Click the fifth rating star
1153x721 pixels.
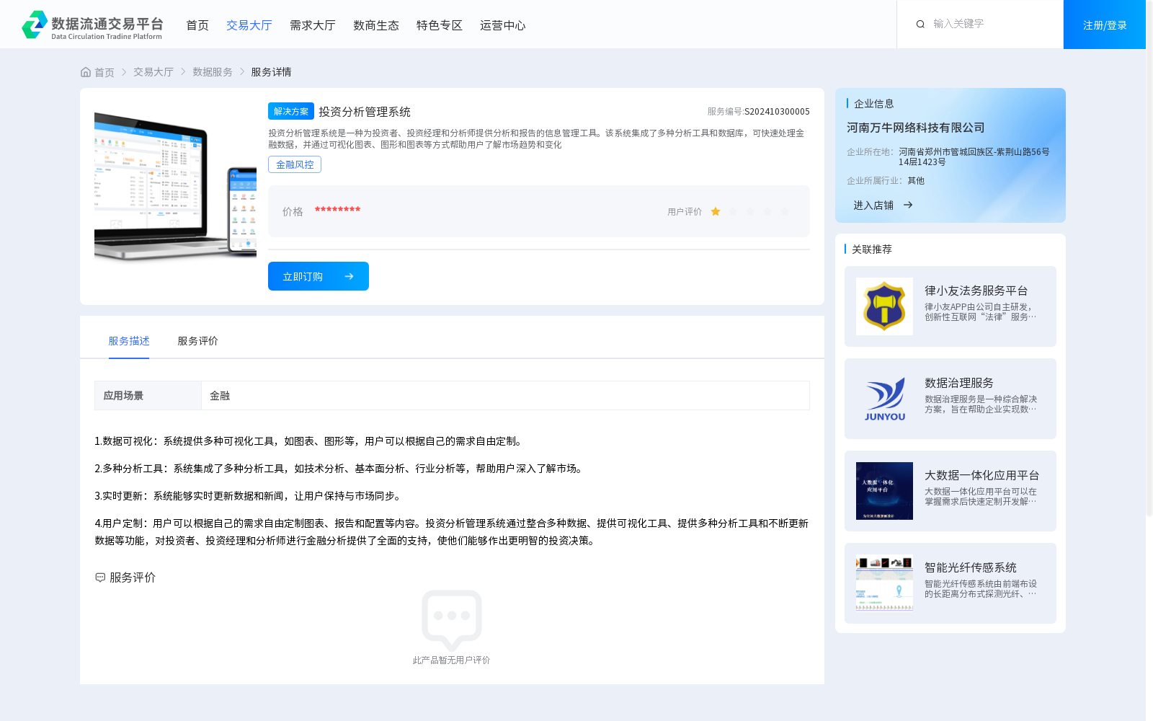[785, 211]
